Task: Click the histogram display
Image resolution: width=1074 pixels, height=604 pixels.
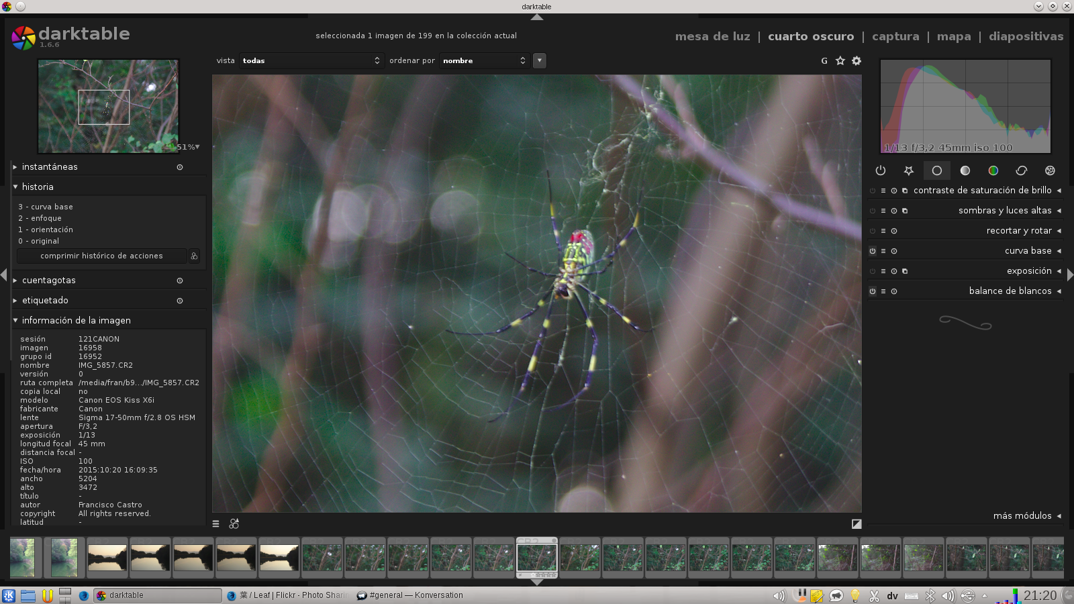Action: point(965,106)
